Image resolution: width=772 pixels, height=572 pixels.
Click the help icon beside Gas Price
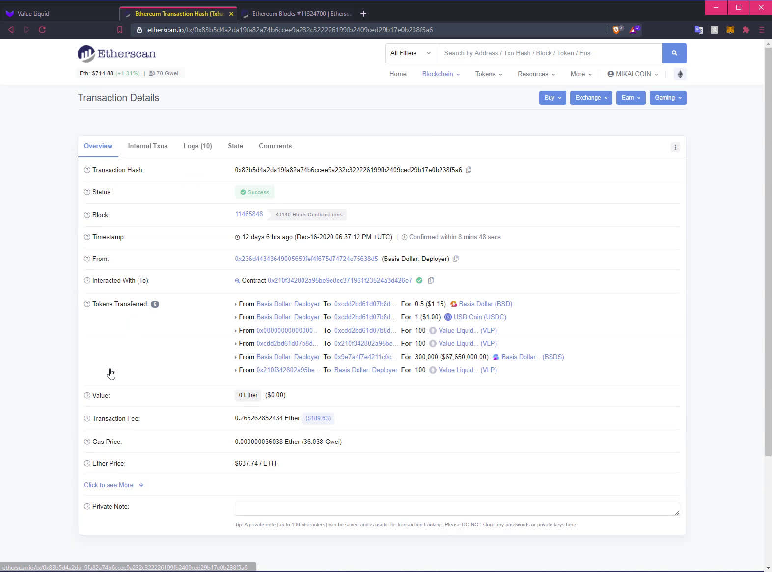[87, 442]
